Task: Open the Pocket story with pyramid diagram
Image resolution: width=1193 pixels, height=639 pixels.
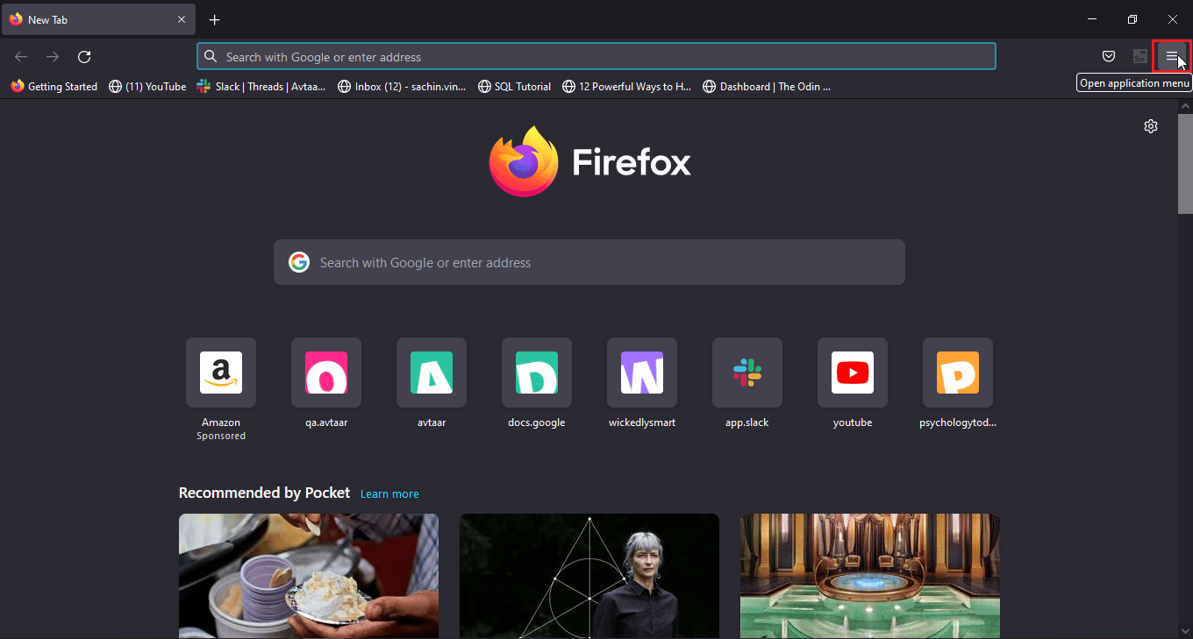Action: tap(589, 576)
